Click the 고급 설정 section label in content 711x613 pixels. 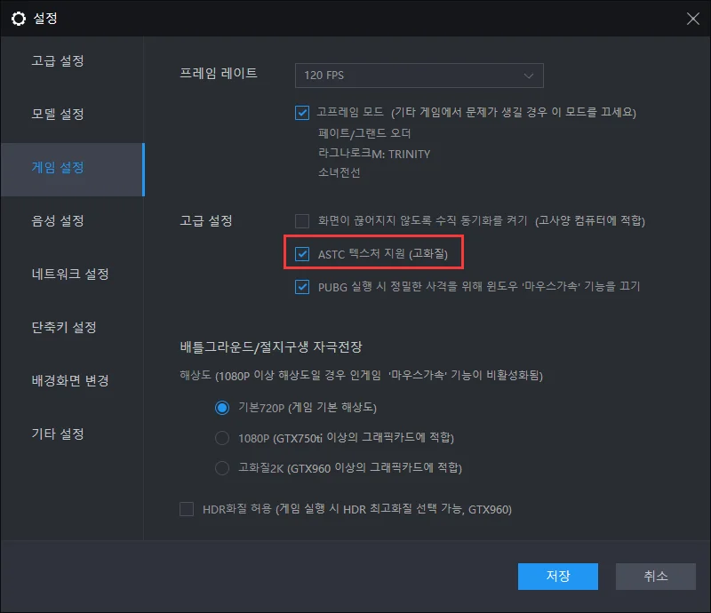tap(206, 221)
